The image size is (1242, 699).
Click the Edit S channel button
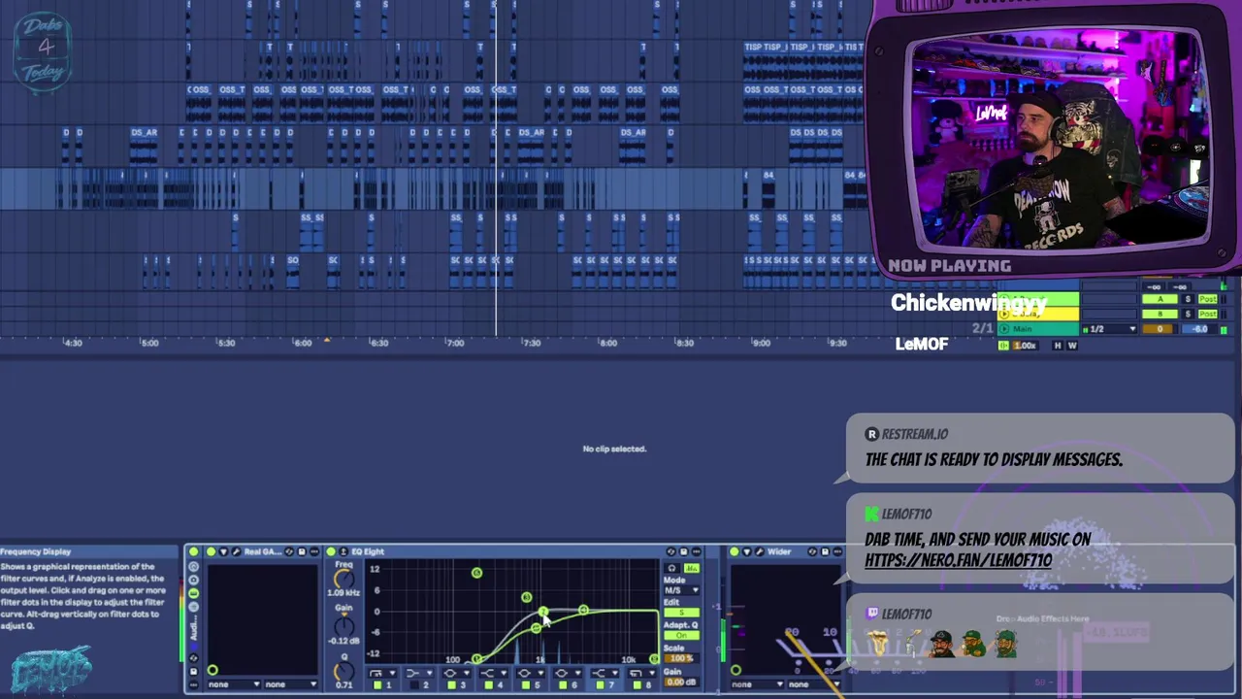click(x=681, y=613)
